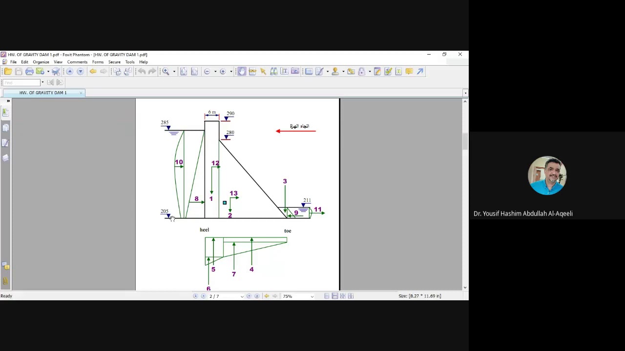This screenshot has height=351, width=625.
Task: Open the Secure menu
Action: coord(114,62)
